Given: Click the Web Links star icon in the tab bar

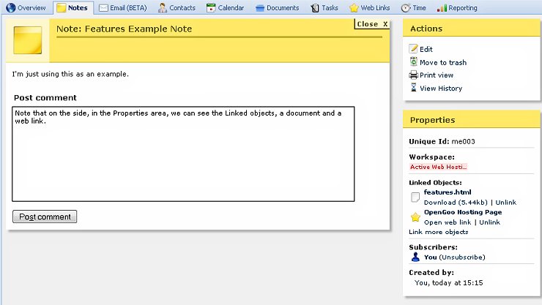Looking at the screenshot, I should 354,7.
